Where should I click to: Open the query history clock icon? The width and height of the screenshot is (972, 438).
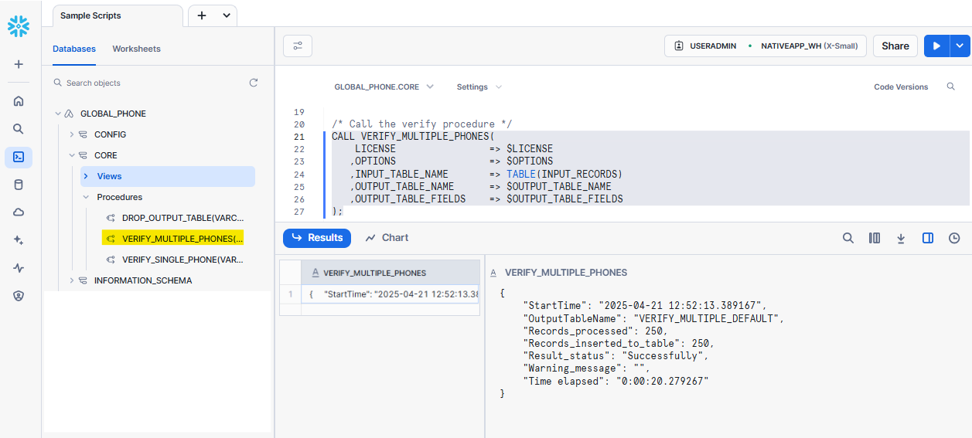tap(954, 238)
